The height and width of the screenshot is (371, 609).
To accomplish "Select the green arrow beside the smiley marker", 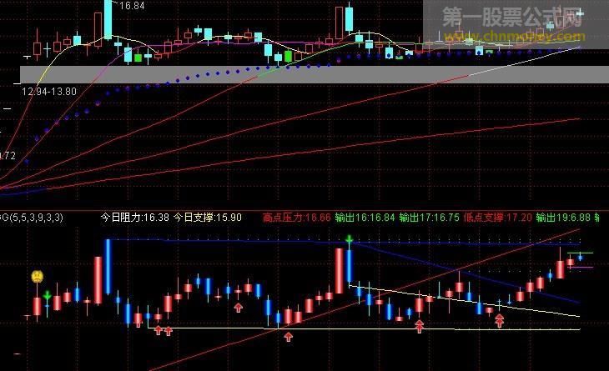I will pos(48,295).
